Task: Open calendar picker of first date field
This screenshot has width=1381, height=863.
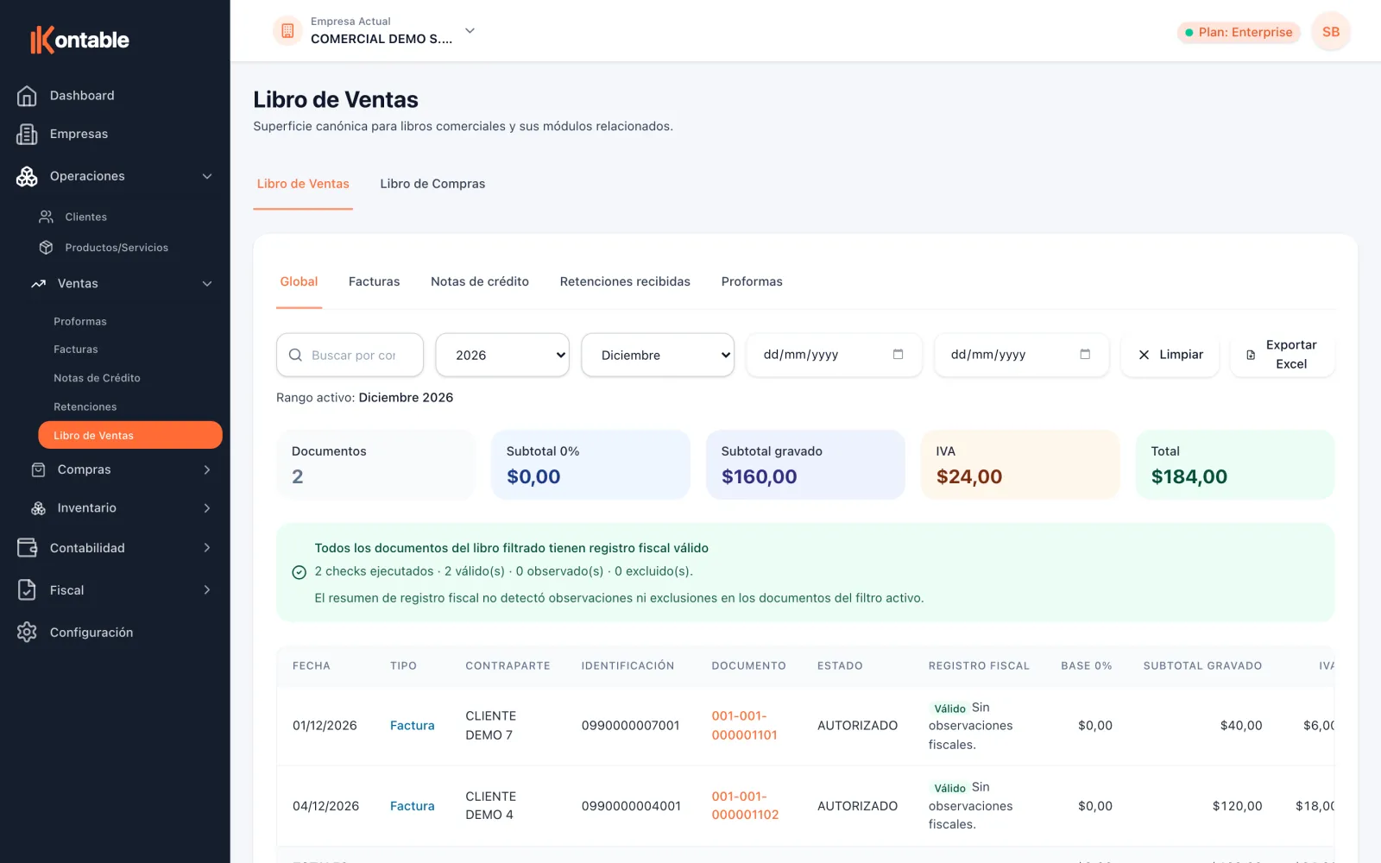Action: pos(898,355)
